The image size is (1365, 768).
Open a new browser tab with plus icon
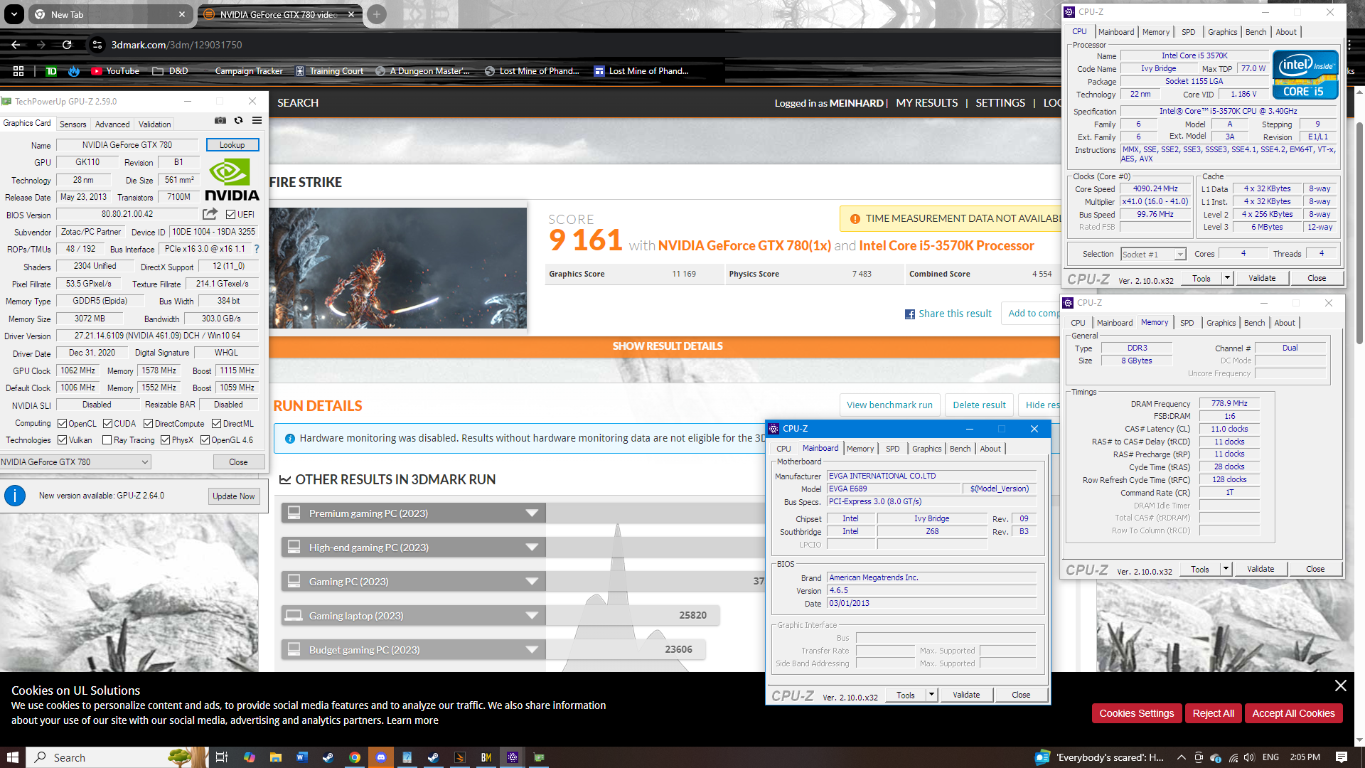coord(377,14)
